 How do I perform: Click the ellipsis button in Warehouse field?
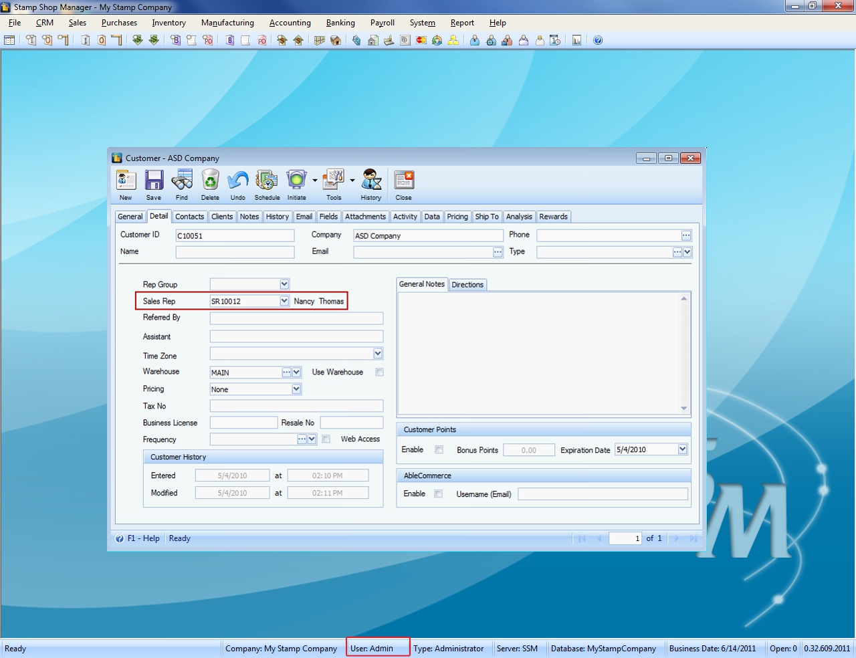[287, 372]
